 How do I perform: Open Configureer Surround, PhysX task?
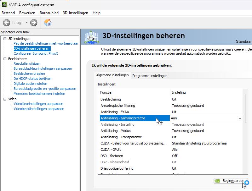tap(36, 53)
